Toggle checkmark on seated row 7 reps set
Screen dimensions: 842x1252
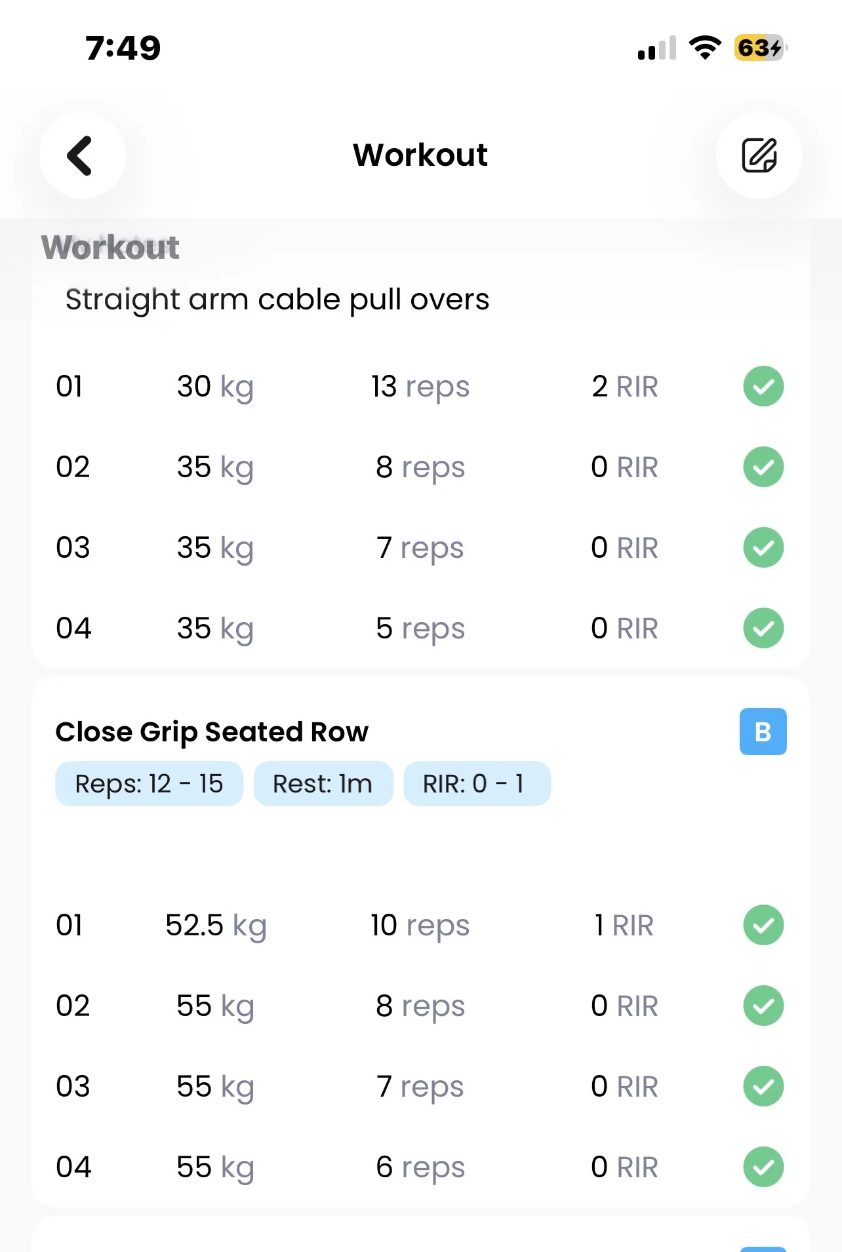tap(763, 1086)
